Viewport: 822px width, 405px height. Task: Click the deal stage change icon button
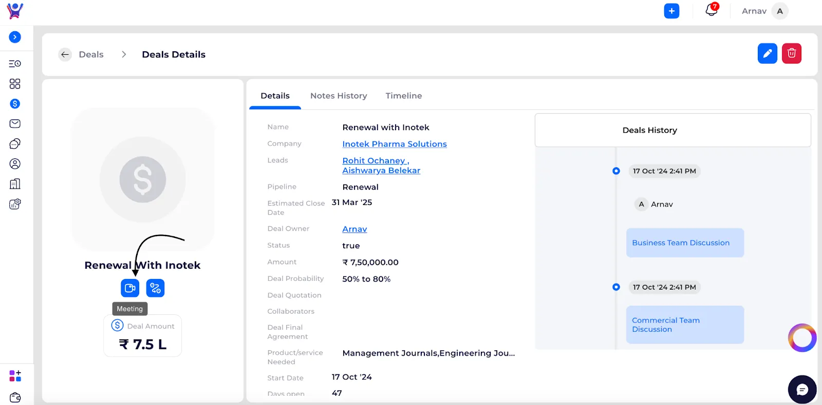pos(155,288)
